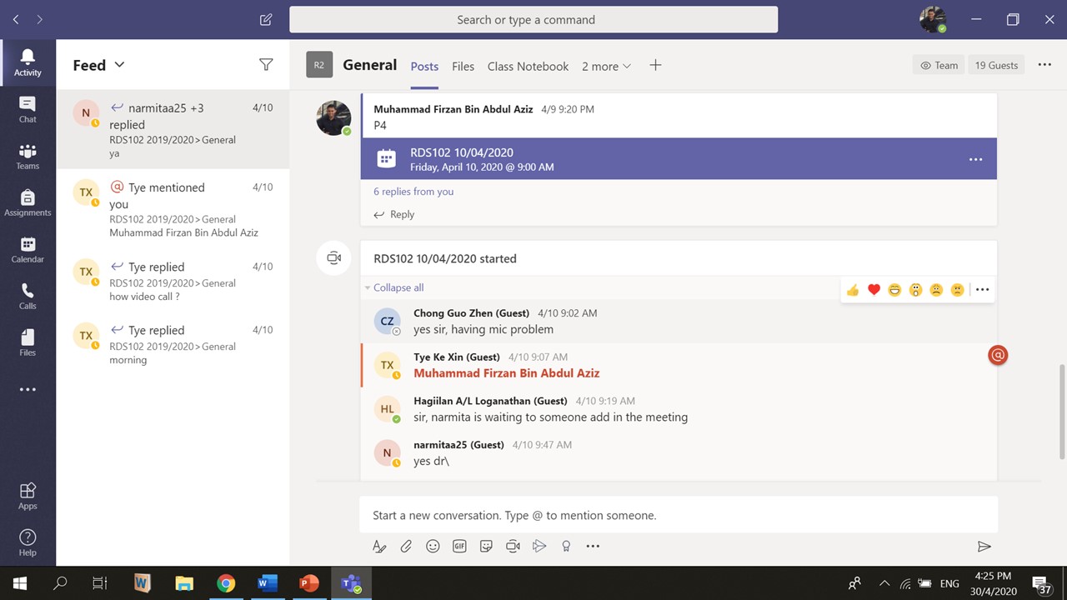Switch to the Posts tab
This screenshot has width=1067, height=600.
click(424, 66)
